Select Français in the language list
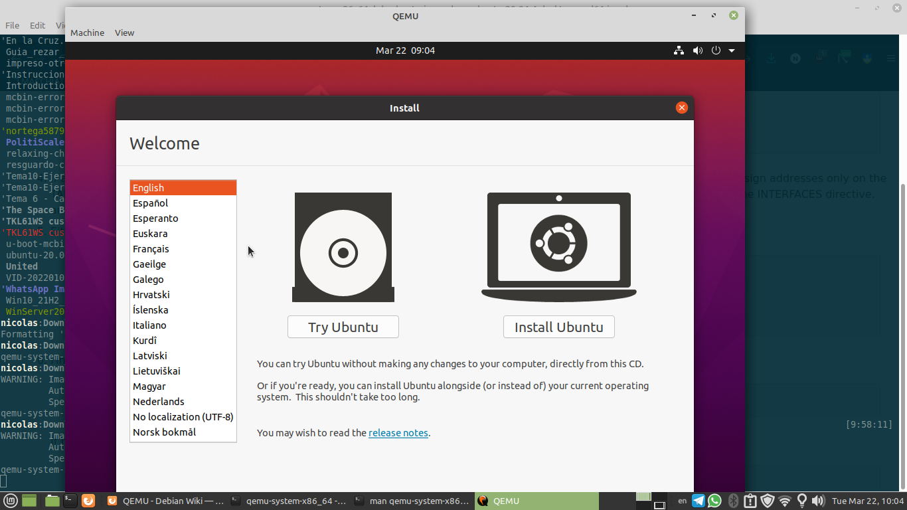The height and width of the screenshot is (510, 907). (183, 249)
